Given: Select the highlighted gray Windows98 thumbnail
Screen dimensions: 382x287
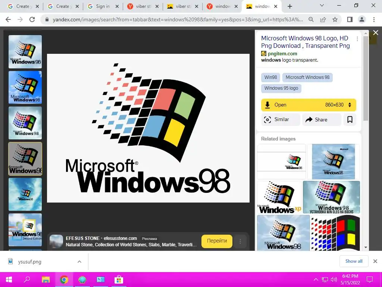Looking at the screenshot, I should [25, 159].
